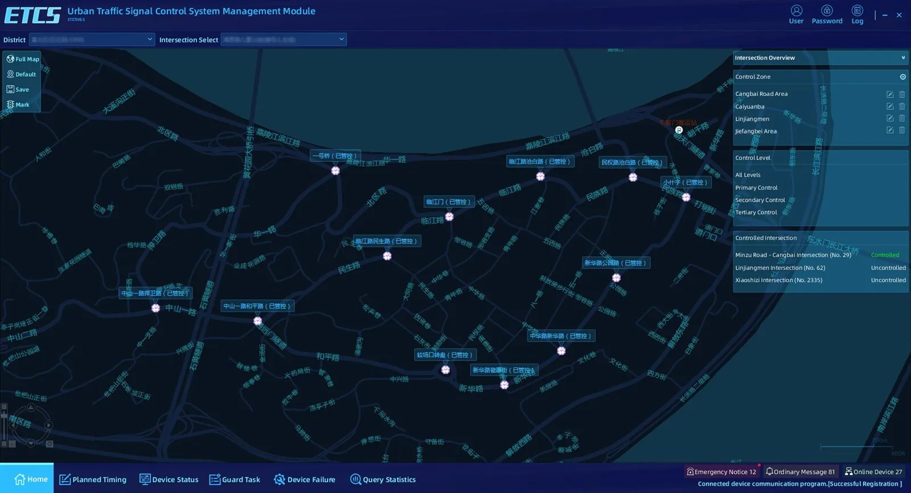The image size is (911, 493).
Task: Click the 一号桥 intersection marker
Action: tap(335, 171)
